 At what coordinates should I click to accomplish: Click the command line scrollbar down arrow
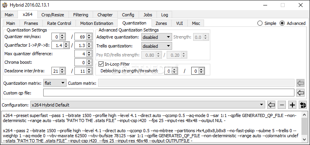305,140
